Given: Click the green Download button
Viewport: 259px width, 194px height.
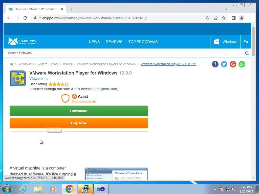Looking at the screenshot, I should coord(79,111).
